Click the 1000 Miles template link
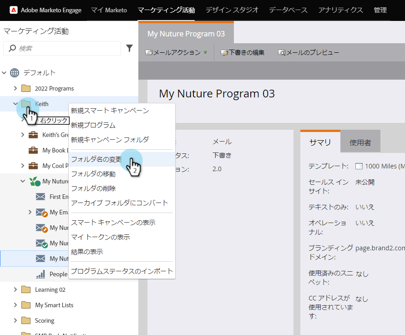 click(x=385, y=166)
